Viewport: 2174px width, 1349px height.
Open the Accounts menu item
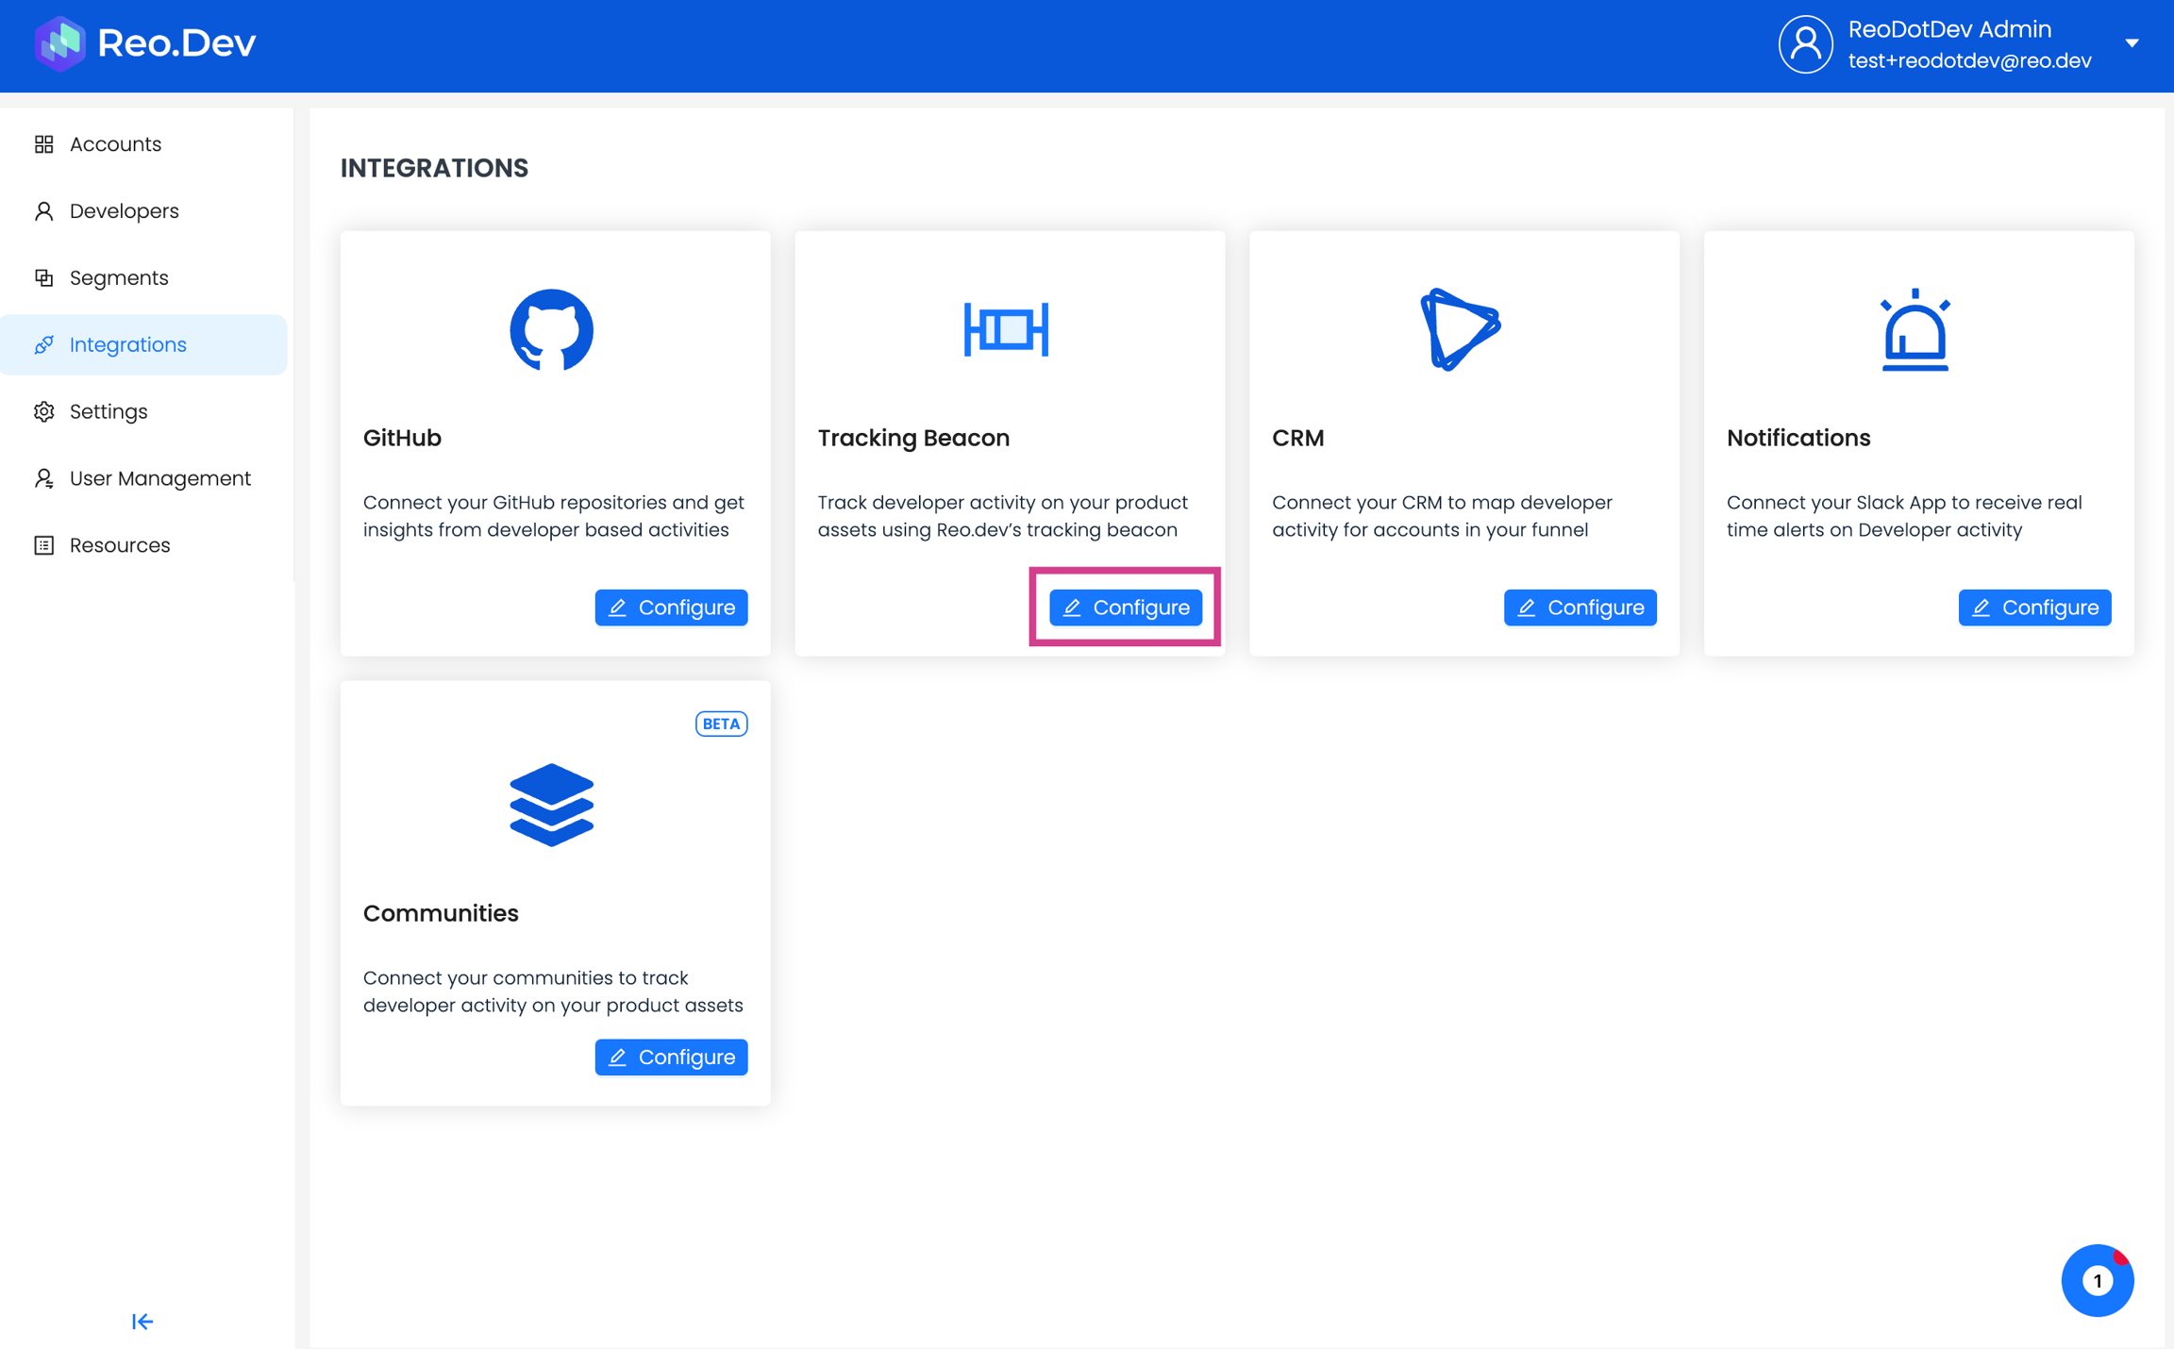115,144
